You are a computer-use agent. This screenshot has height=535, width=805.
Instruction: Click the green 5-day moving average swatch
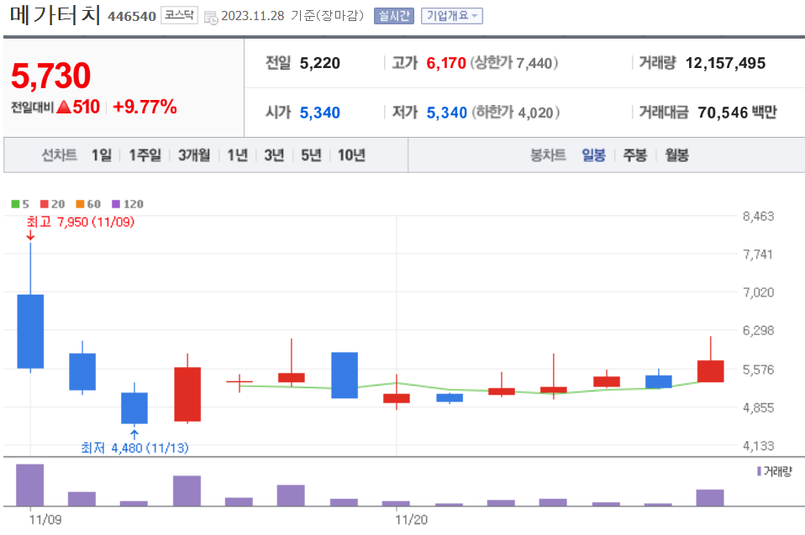pyautogui.click(x=15, y=204)
